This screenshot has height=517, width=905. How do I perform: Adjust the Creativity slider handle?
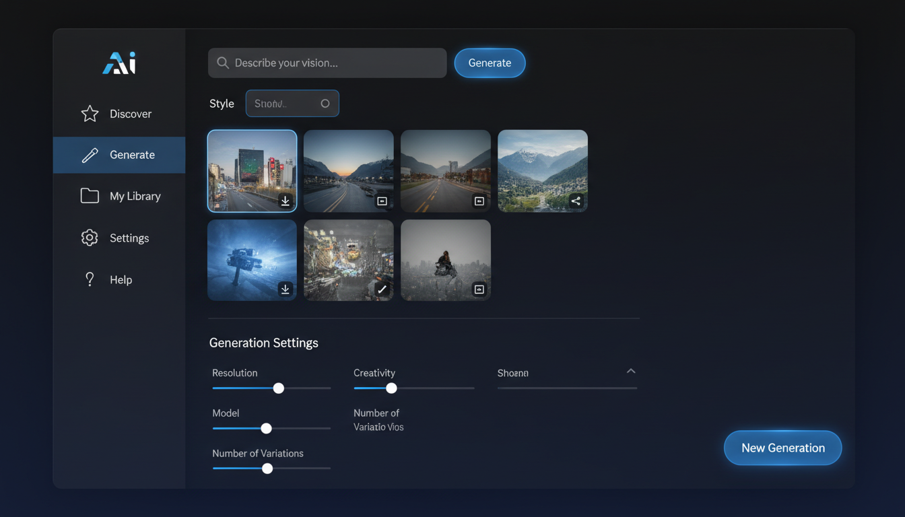(x=391, y=388)
